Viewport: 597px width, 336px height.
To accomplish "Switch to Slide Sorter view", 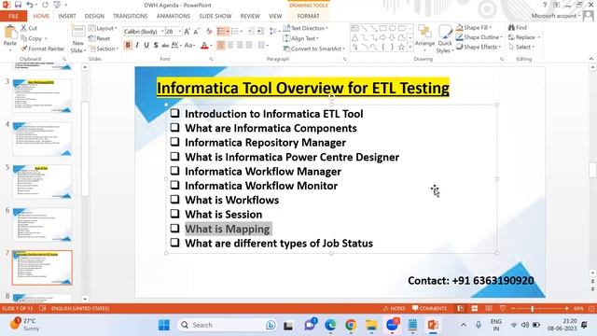I will [475, 308].
